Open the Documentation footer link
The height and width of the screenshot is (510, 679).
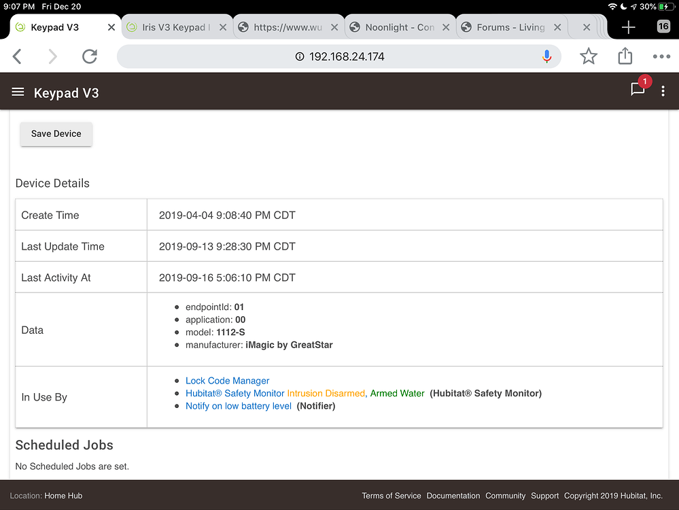tap(453, 496)
